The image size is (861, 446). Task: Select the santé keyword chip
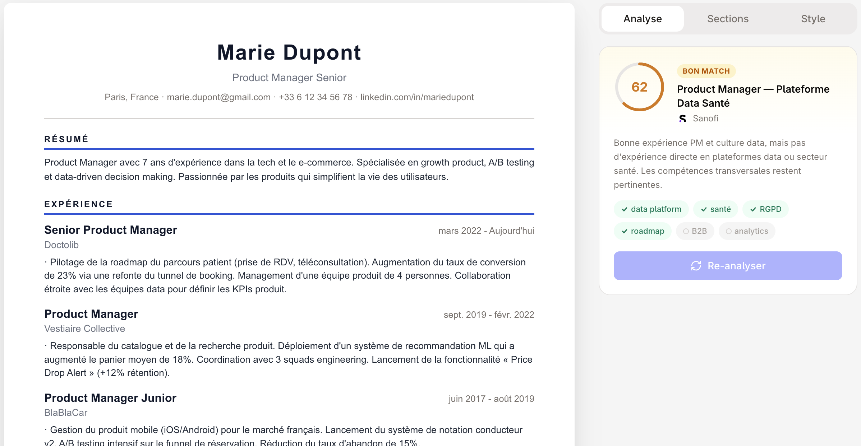click(x=715, y=209)
